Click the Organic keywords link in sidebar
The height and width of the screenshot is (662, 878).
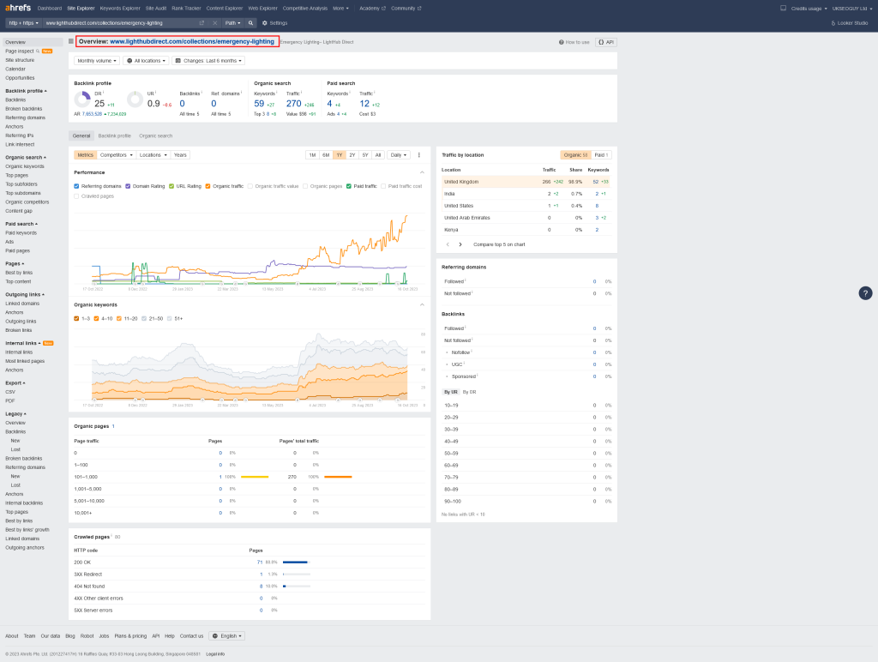(24, 166)
